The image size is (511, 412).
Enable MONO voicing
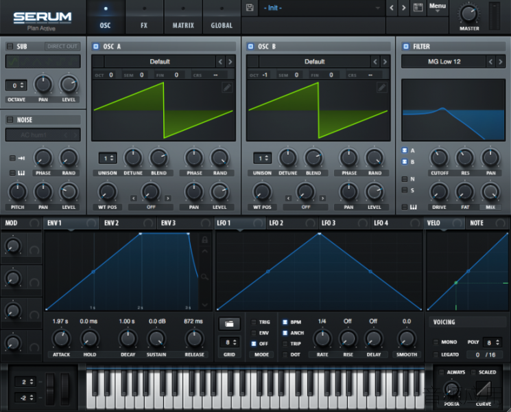(436, 342)
